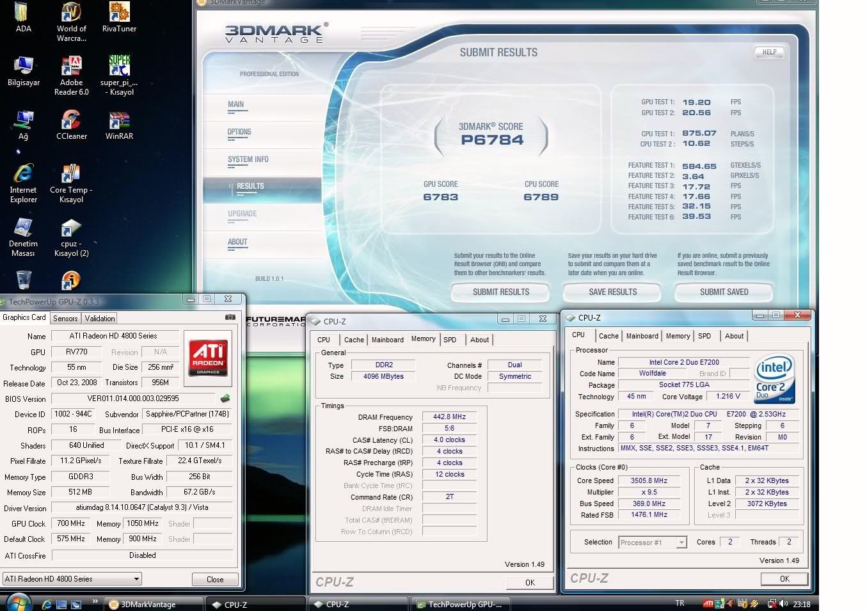The image size is (867, 611).
Task: Select the Graphics Card tab in GPU-Z
Action: click(x=24, y=317)
